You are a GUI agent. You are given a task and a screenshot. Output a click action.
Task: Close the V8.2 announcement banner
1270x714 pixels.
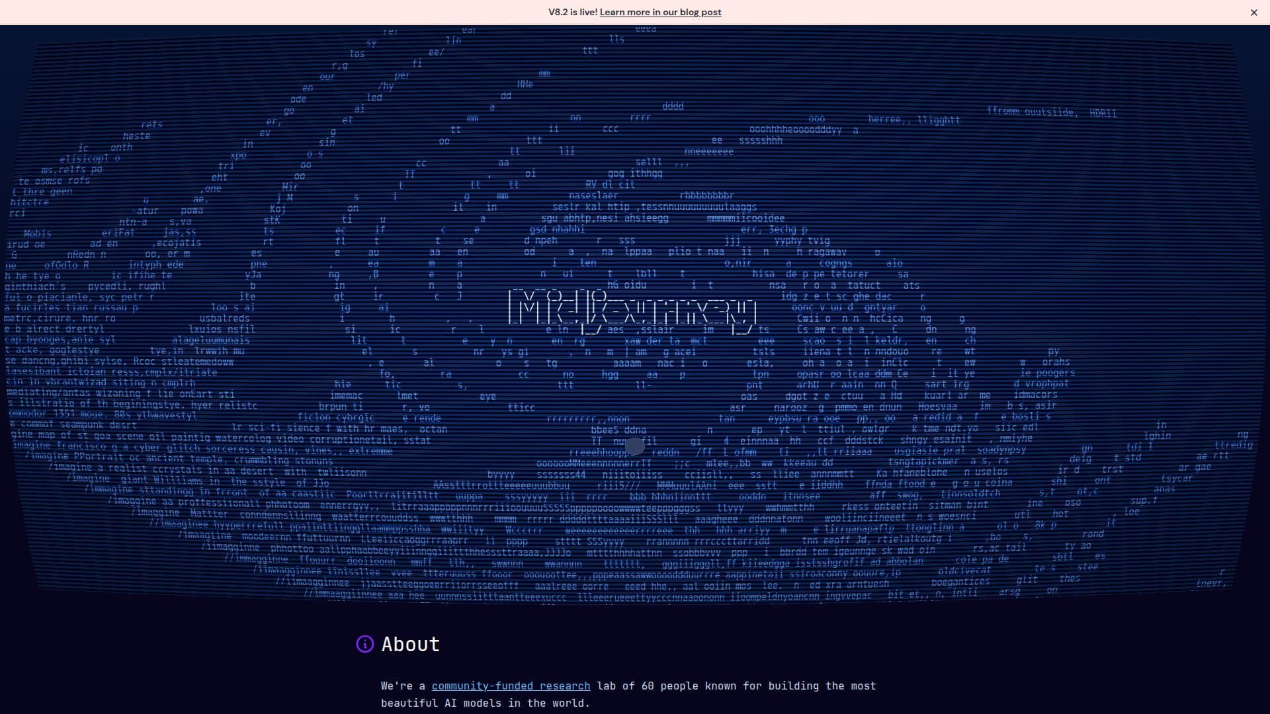click(1253, 13)
